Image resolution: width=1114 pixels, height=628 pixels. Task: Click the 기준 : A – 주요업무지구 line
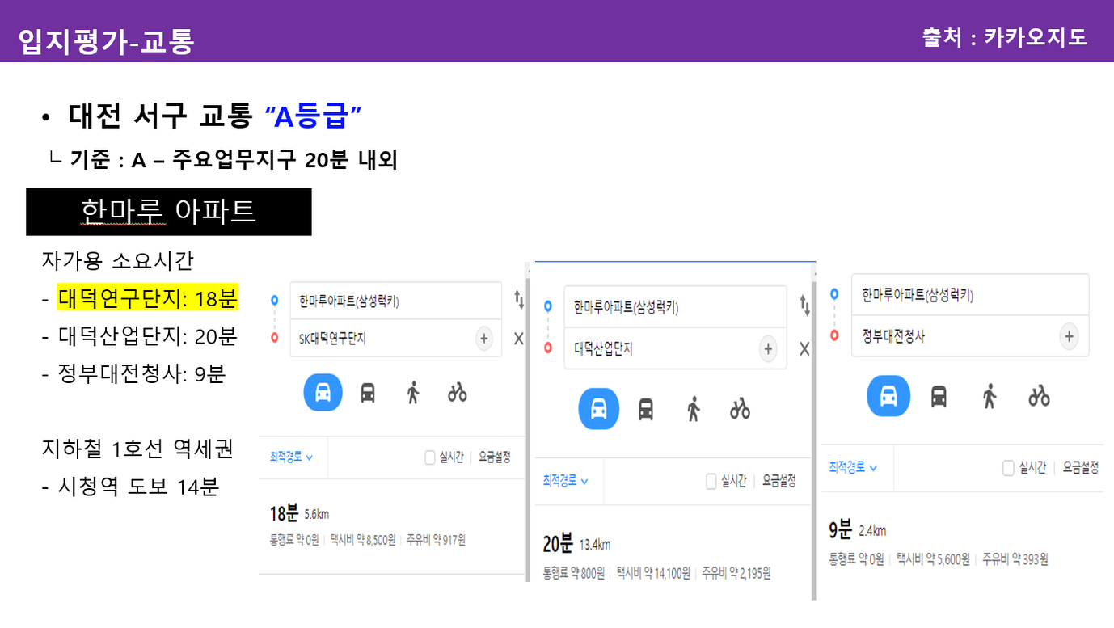pyautogui.click(x=223, y=160)
